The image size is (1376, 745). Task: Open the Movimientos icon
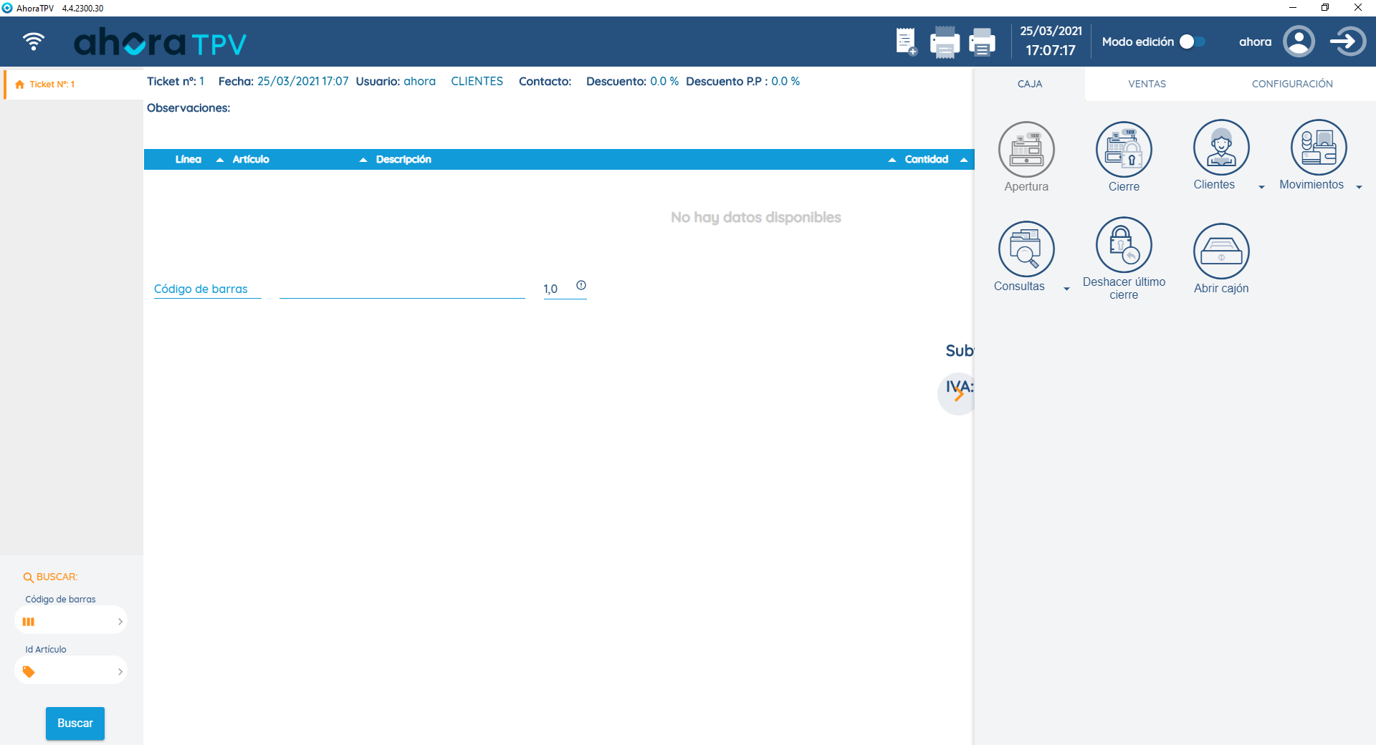[1319, 148]
